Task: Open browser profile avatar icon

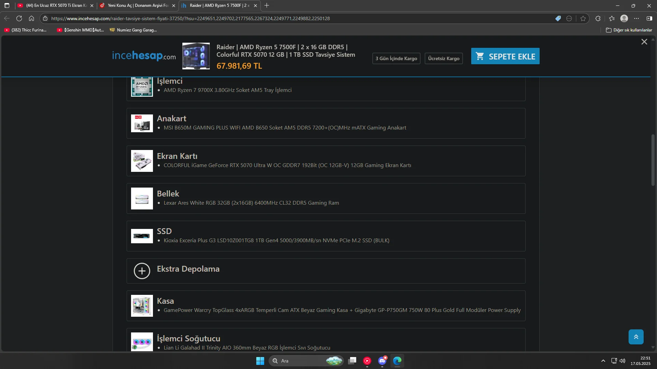Action: point(624,18)
